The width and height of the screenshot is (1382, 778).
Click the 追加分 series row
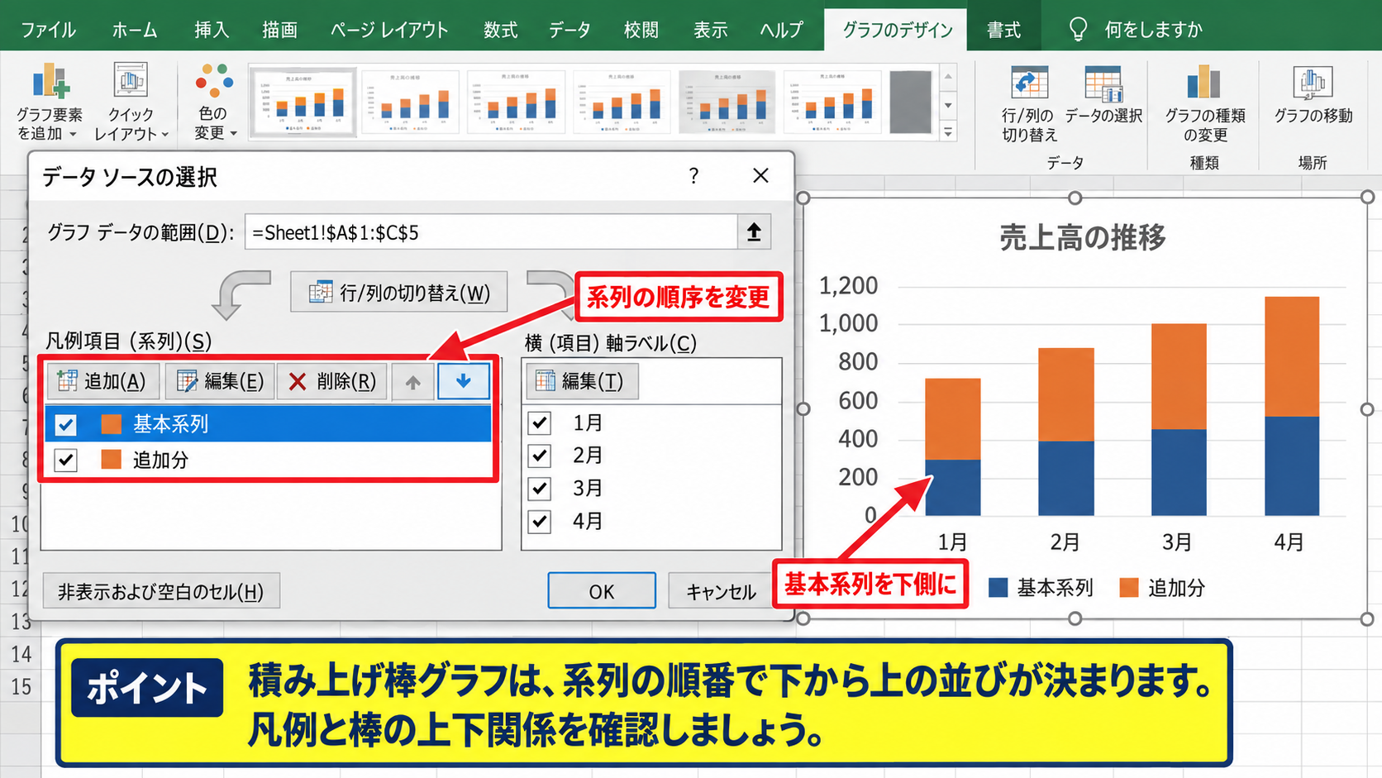[269, 460]
